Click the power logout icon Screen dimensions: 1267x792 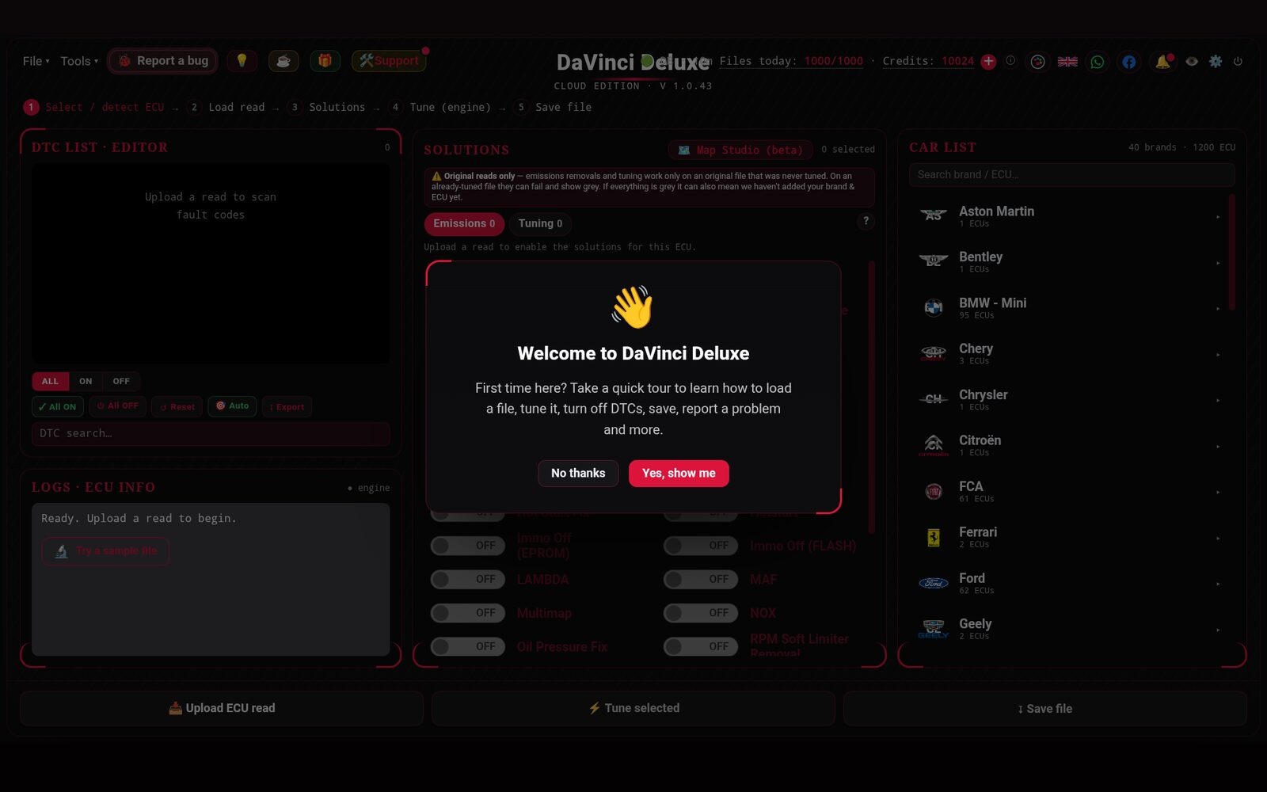(1238, 61)
